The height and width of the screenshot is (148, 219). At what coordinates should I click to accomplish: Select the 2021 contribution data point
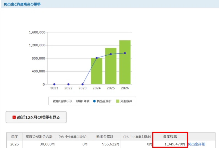54,84
